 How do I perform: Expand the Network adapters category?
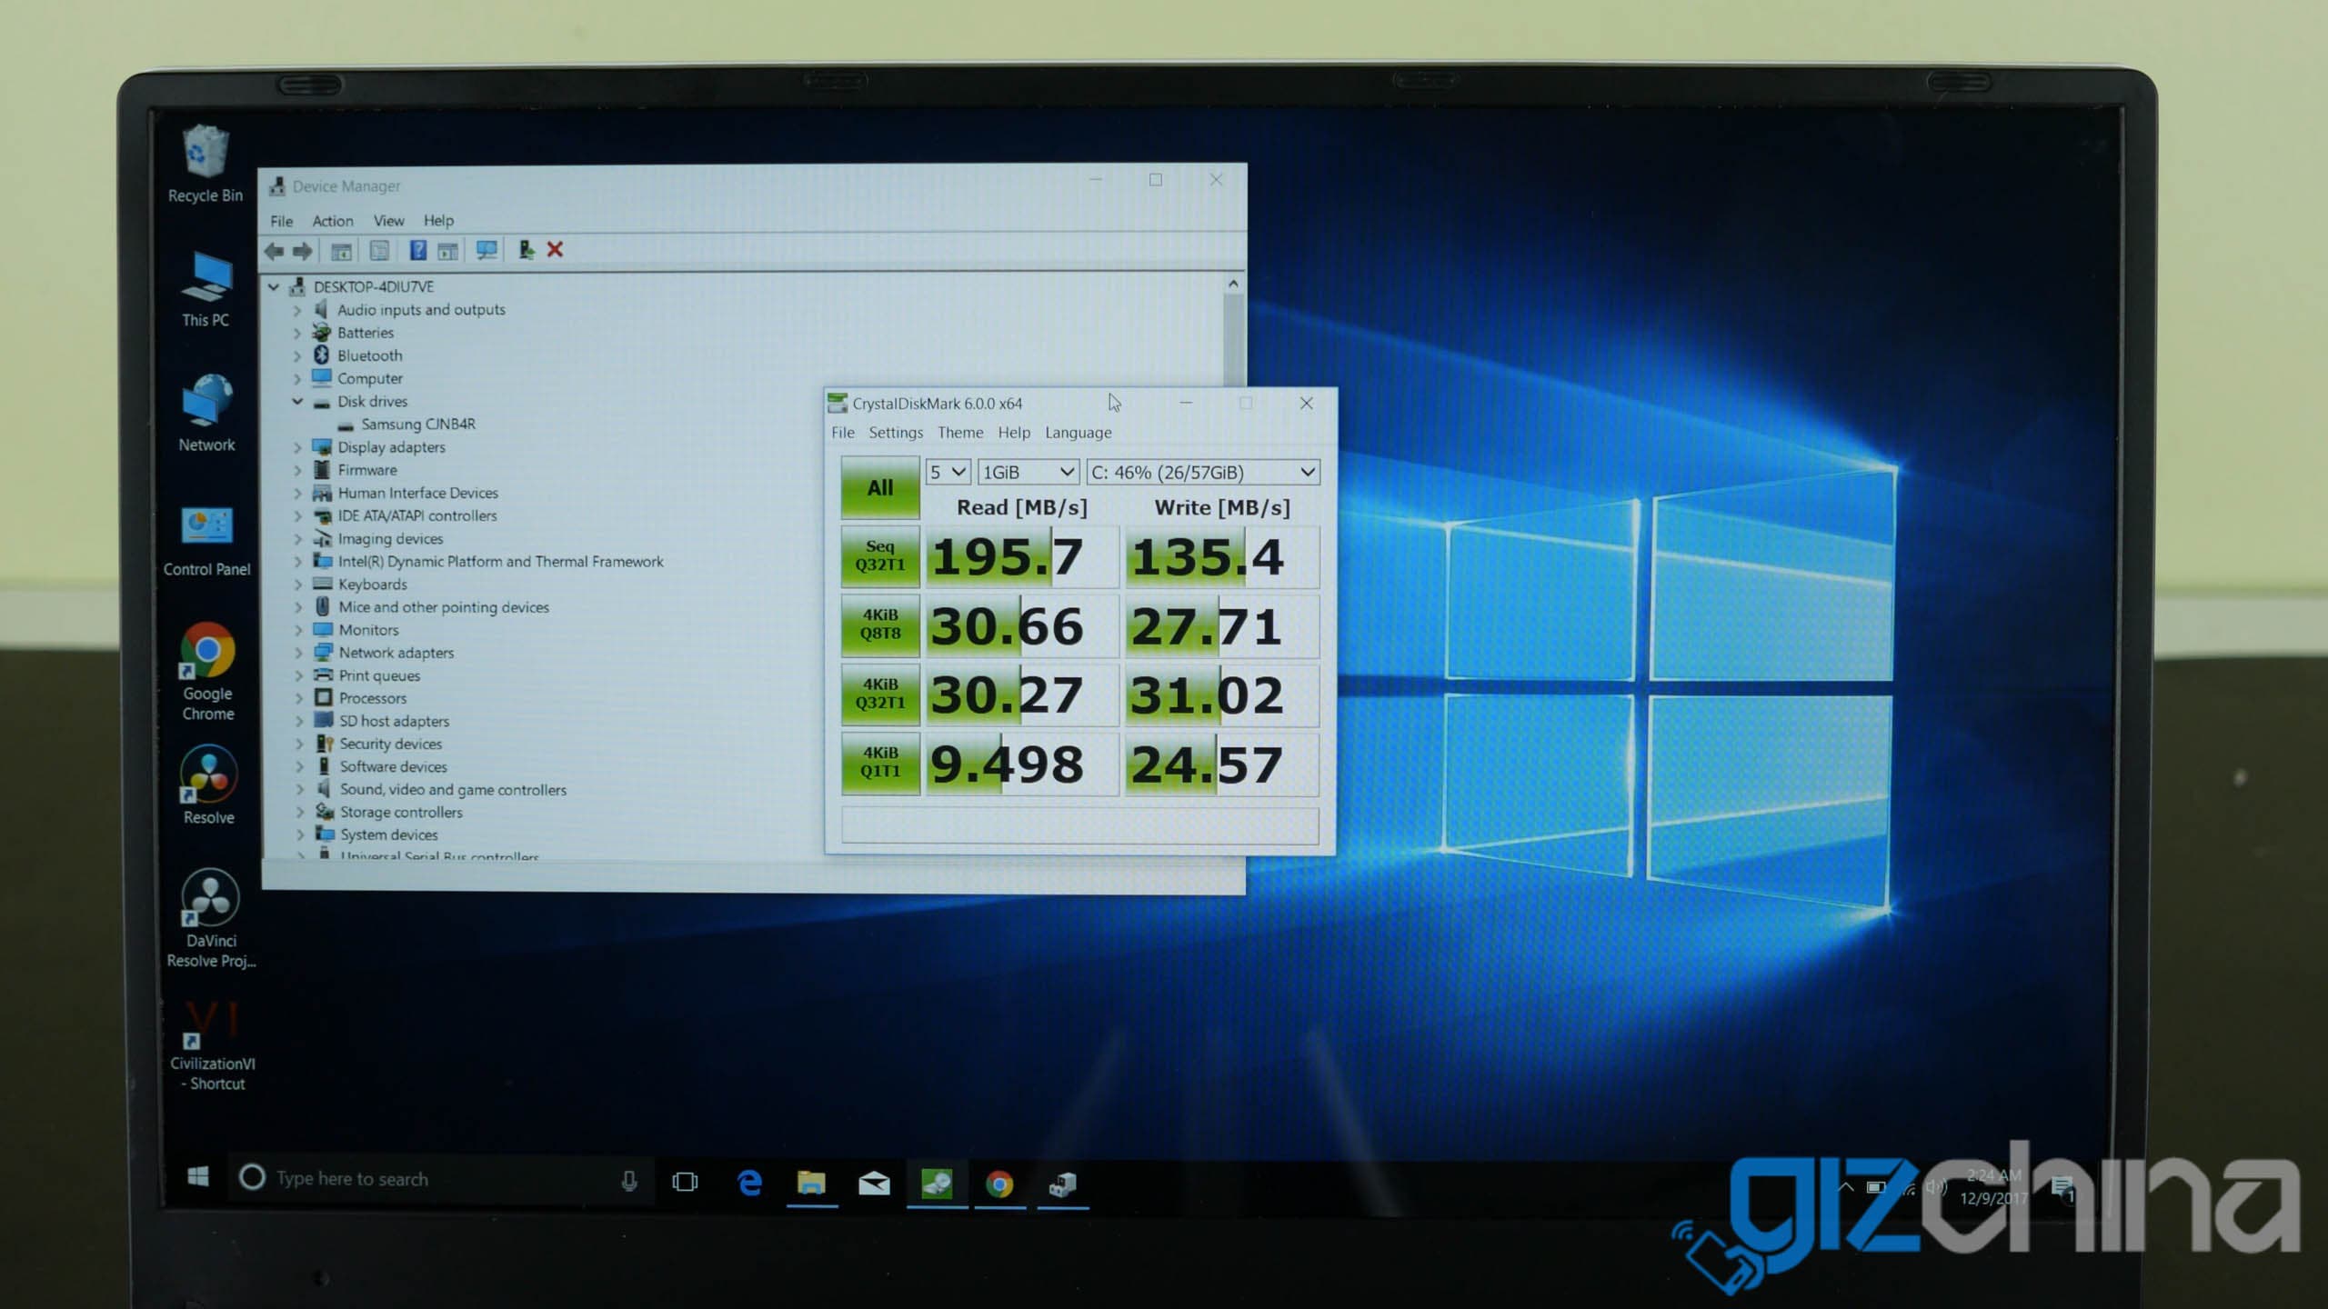[298, 653]
